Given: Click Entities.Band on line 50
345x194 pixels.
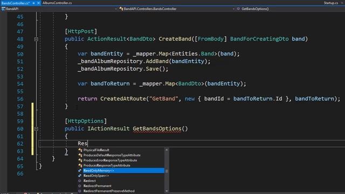Looking at the screenshot, I should [x=193, y=54].
